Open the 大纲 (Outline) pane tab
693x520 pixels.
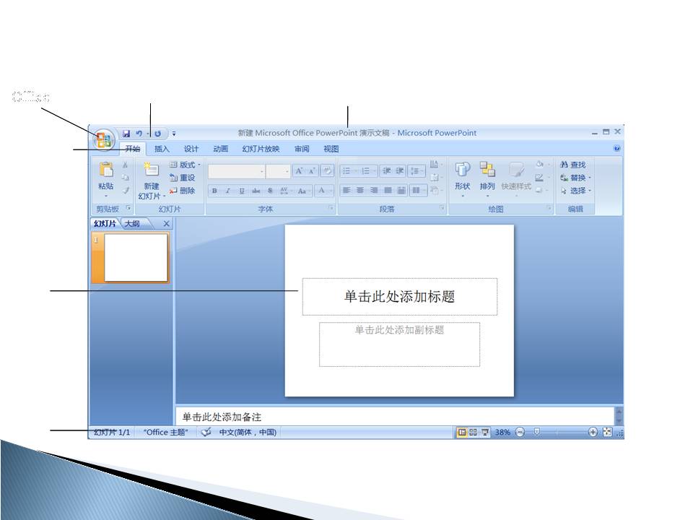(x=132, y=224)
